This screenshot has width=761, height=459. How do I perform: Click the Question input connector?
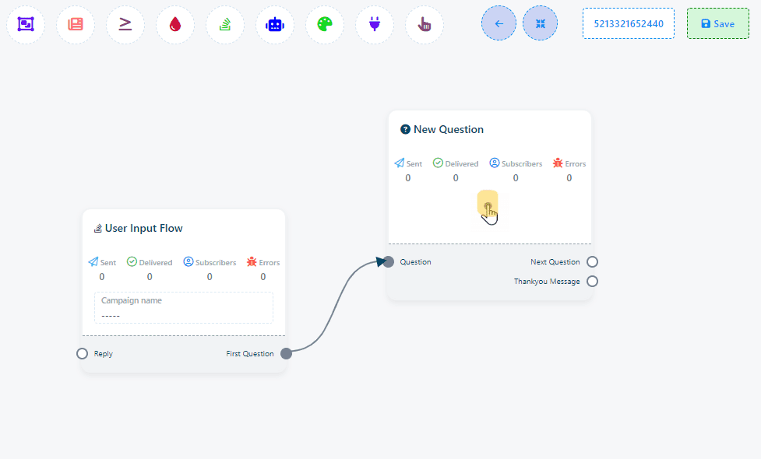click(389, 262)
